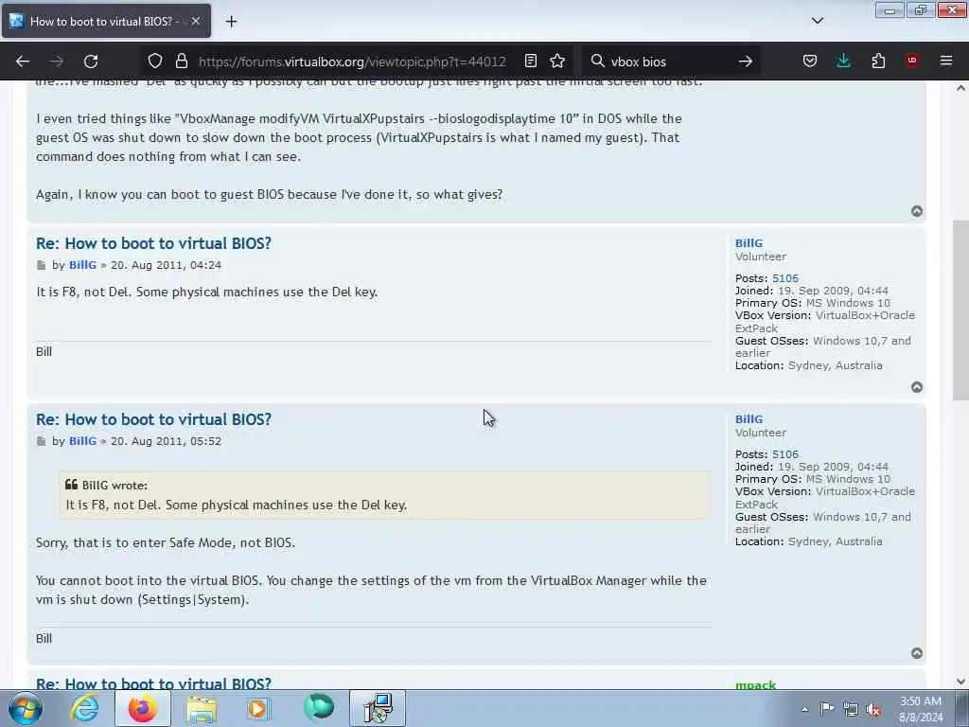
Task: Click the quoted 'BillG wrote:' block
Action: 386,496
